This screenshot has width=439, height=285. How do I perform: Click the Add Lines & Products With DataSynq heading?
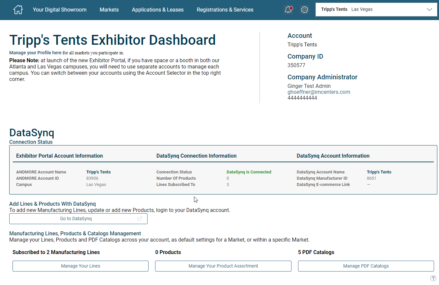coord(52,204)
